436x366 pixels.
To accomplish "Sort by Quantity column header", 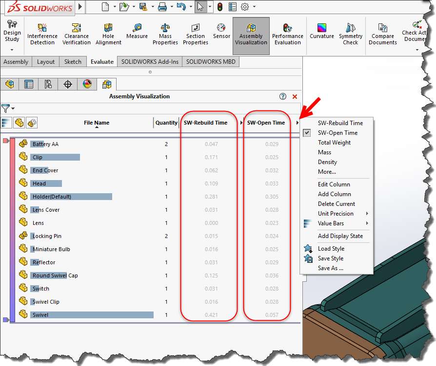I will pos(166,123).
